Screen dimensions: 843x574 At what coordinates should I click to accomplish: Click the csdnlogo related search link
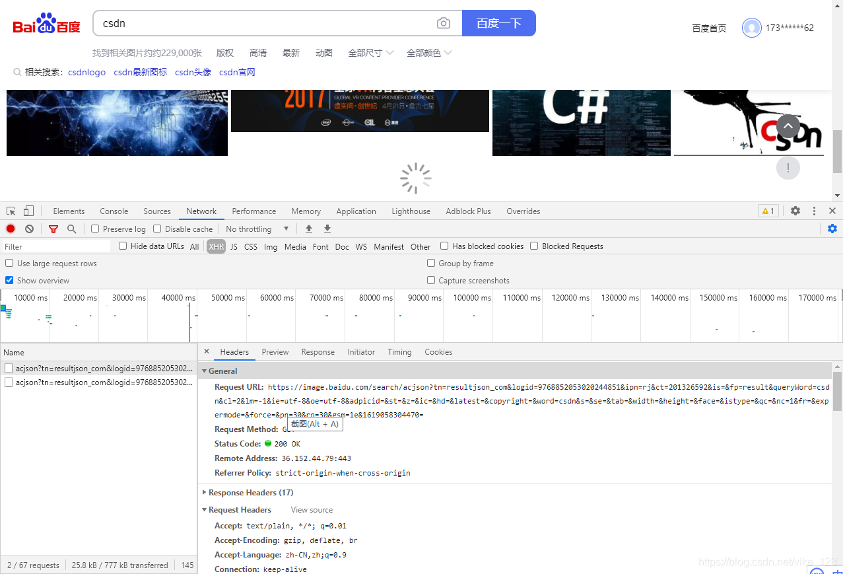coord(86,72)
